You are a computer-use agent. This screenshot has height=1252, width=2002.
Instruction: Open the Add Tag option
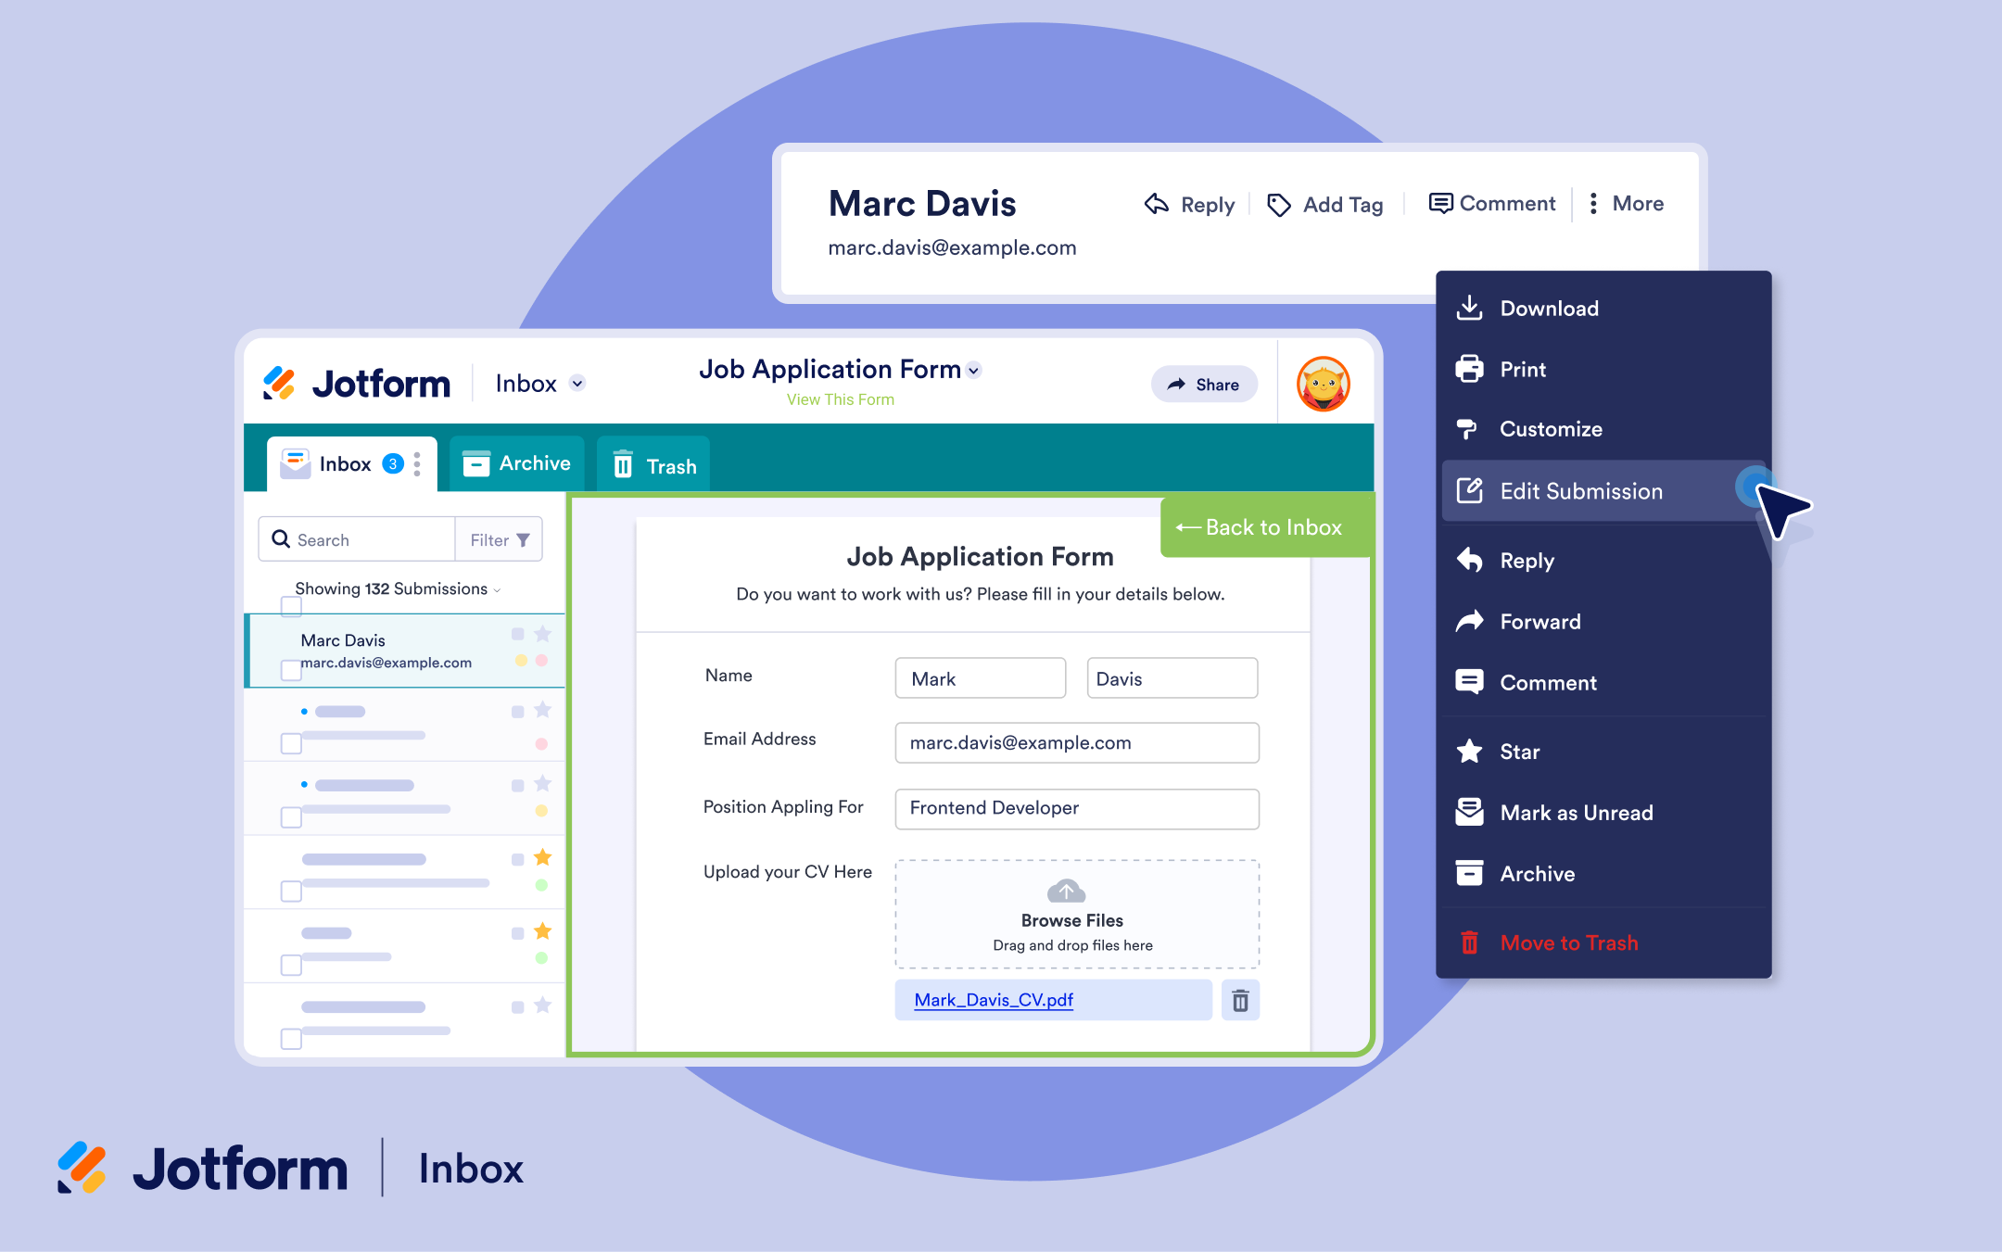[x=1325, y=204]
